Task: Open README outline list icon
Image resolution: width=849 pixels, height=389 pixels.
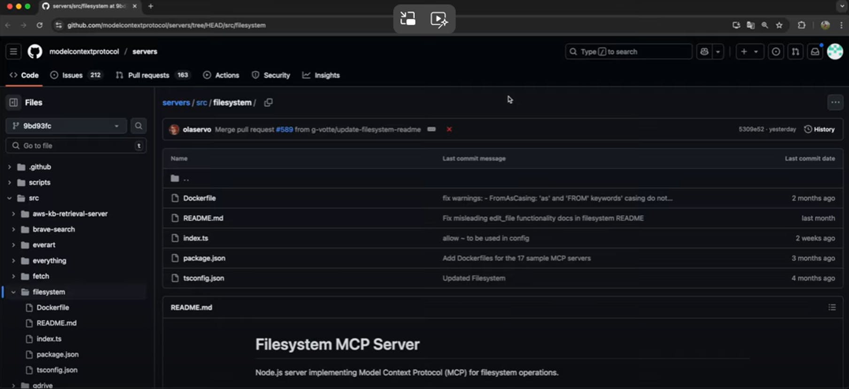Action: click(832, 307)
